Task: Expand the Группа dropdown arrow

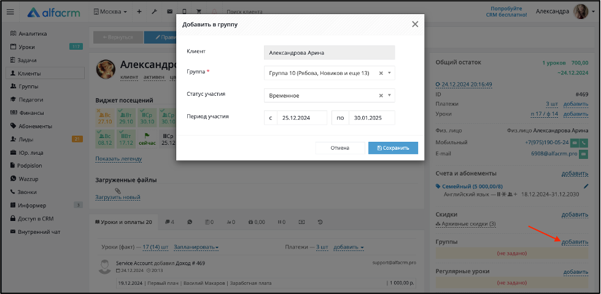Action: tap(389, 73)
